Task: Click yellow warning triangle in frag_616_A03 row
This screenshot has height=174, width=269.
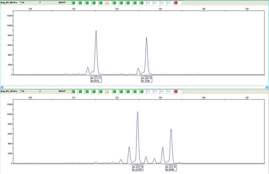Action: 108,92
